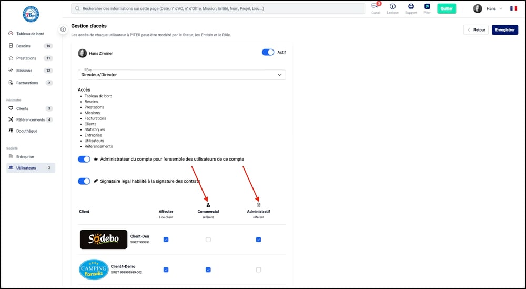526x289 pixels.
Task: Expand the Hans user account menu
Action: (x=489, y=8)
